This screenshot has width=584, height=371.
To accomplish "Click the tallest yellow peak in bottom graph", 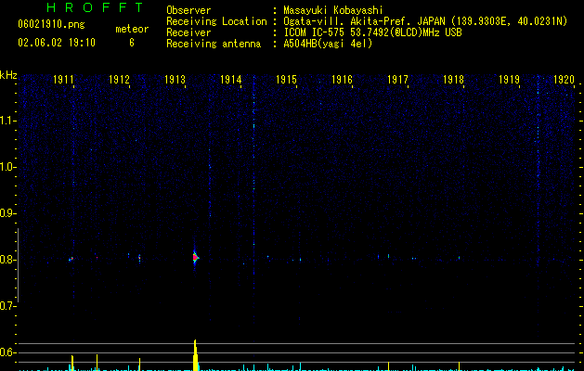I will pos(195,355).
